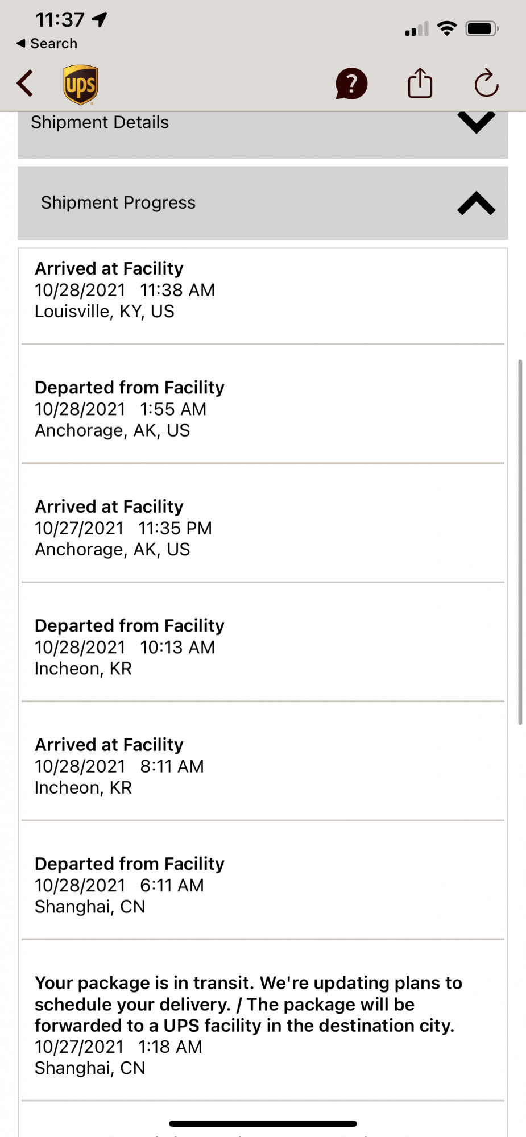Select the Anchorage 11:35 PM arrival entry
Screen dimensions: 526x1137
263,528
